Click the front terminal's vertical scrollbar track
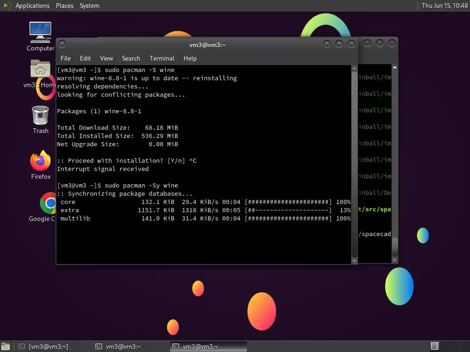Image resolution: width=470 pixels, height=352 pixels. point(354,165)
